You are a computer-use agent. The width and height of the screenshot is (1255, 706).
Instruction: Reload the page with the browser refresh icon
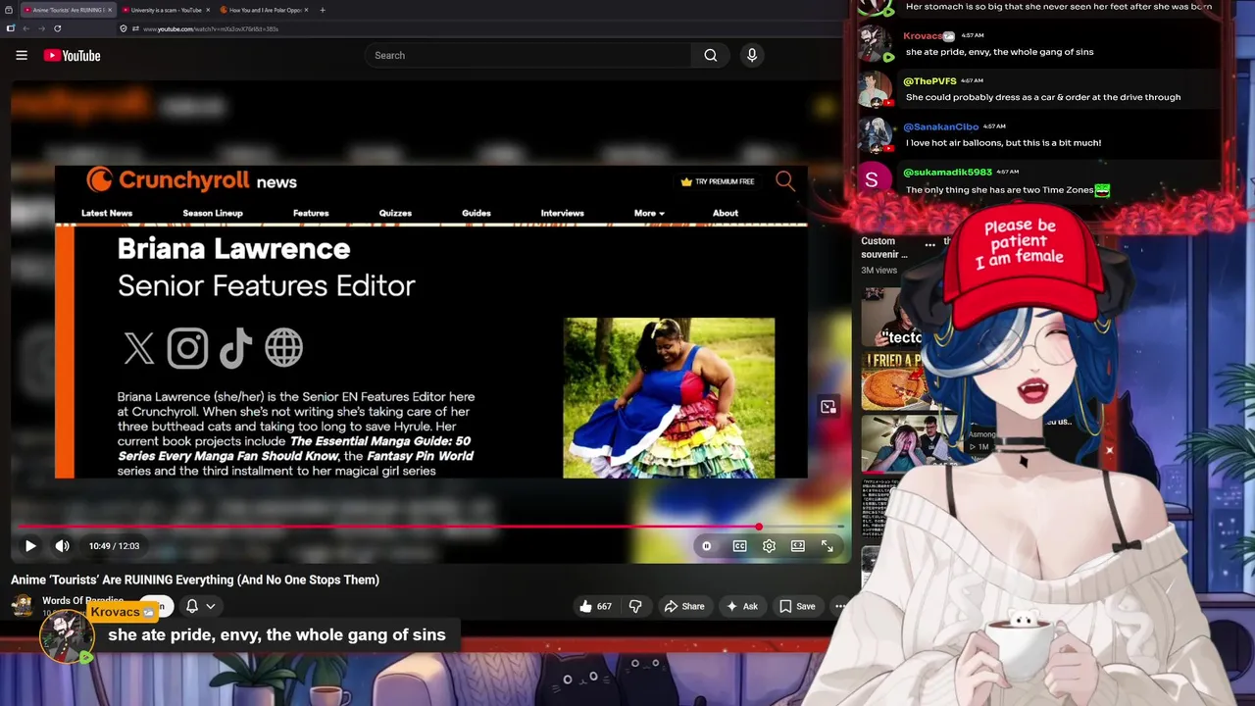[58, 28]
